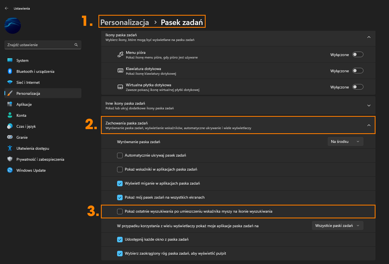Select Windows Update in the sidebar
389x264 pixels.
pyautogui.click(x=43, y=170)
